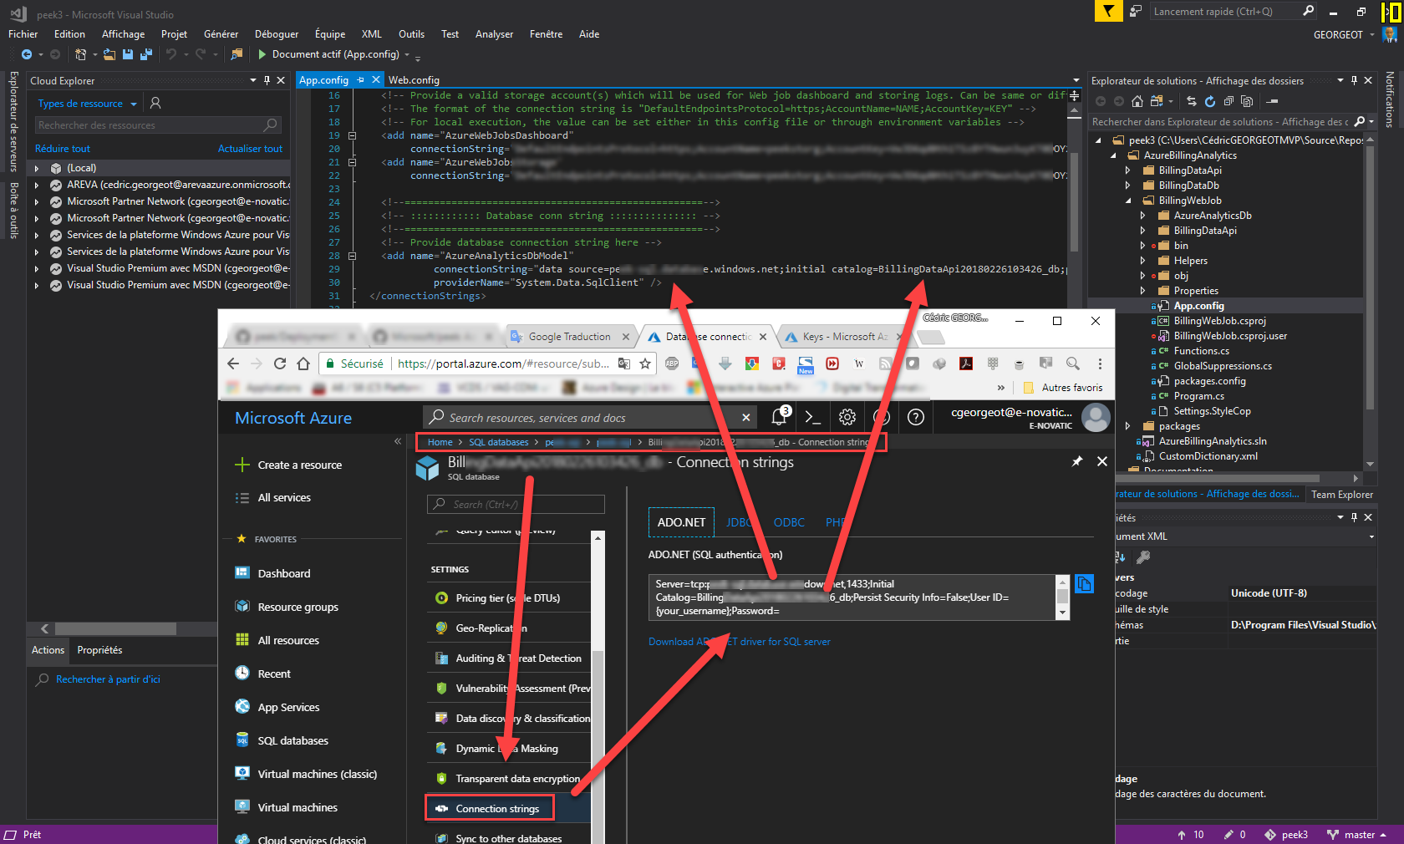This screenshot has height=844, width=1404.
Task: Click SQL databases in the breadcrumb
Action: (498, 442)
